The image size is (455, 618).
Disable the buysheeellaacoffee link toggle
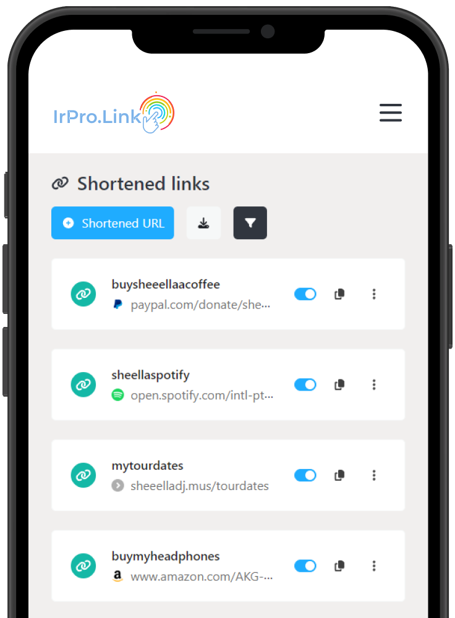305,294
